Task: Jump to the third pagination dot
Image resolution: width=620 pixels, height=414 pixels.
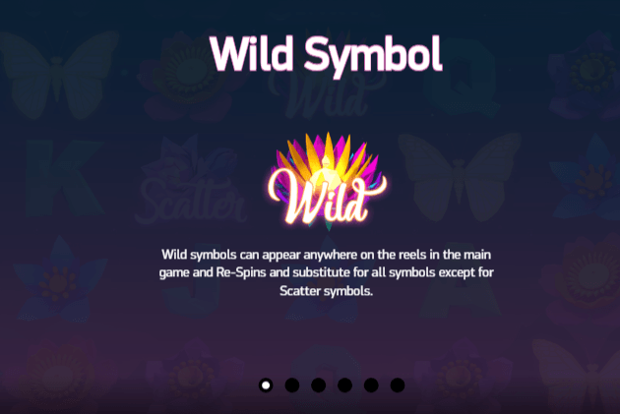Action: click(318, 384)
